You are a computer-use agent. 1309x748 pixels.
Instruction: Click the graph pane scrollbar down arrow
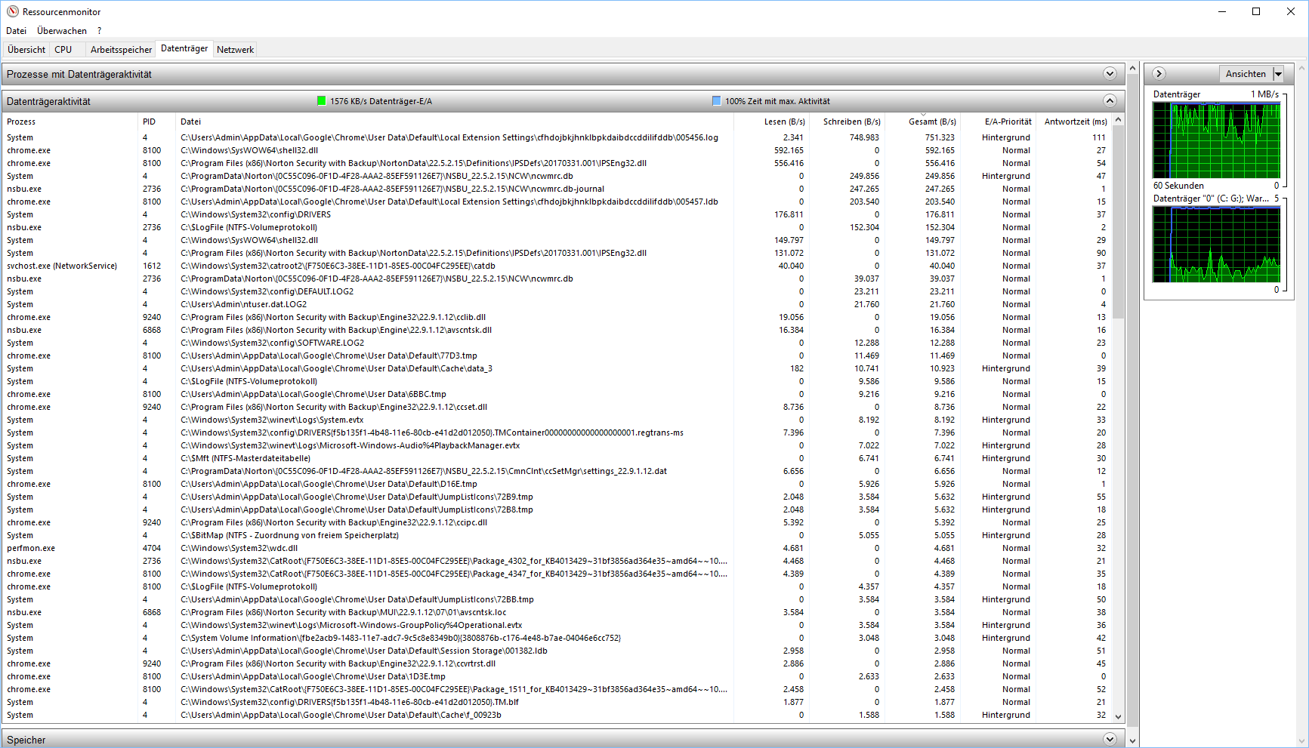click(x=1302, y=741)
